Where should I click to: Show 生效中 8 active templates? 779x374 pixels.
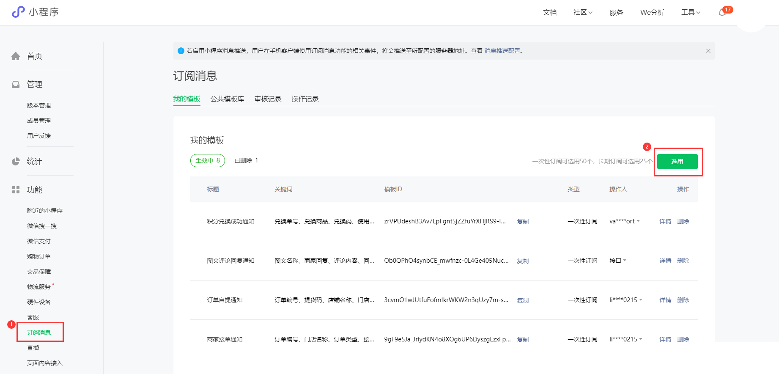(207, 161)
